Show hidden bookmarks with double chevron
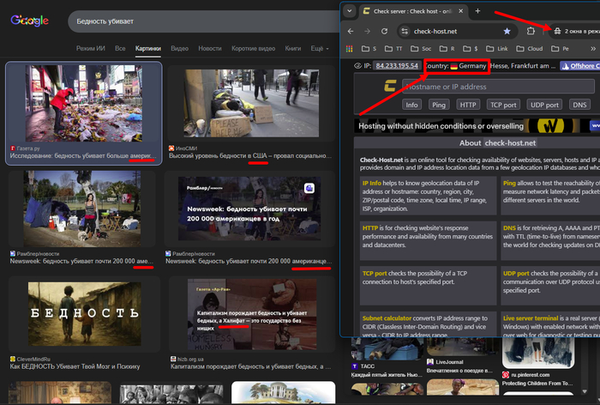This screenshot has height=405, width=600. click(x=591, y=49)
